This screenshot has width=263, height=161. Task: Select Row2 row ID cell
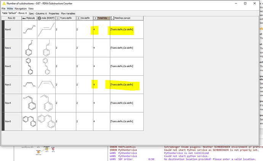(13, 66)
